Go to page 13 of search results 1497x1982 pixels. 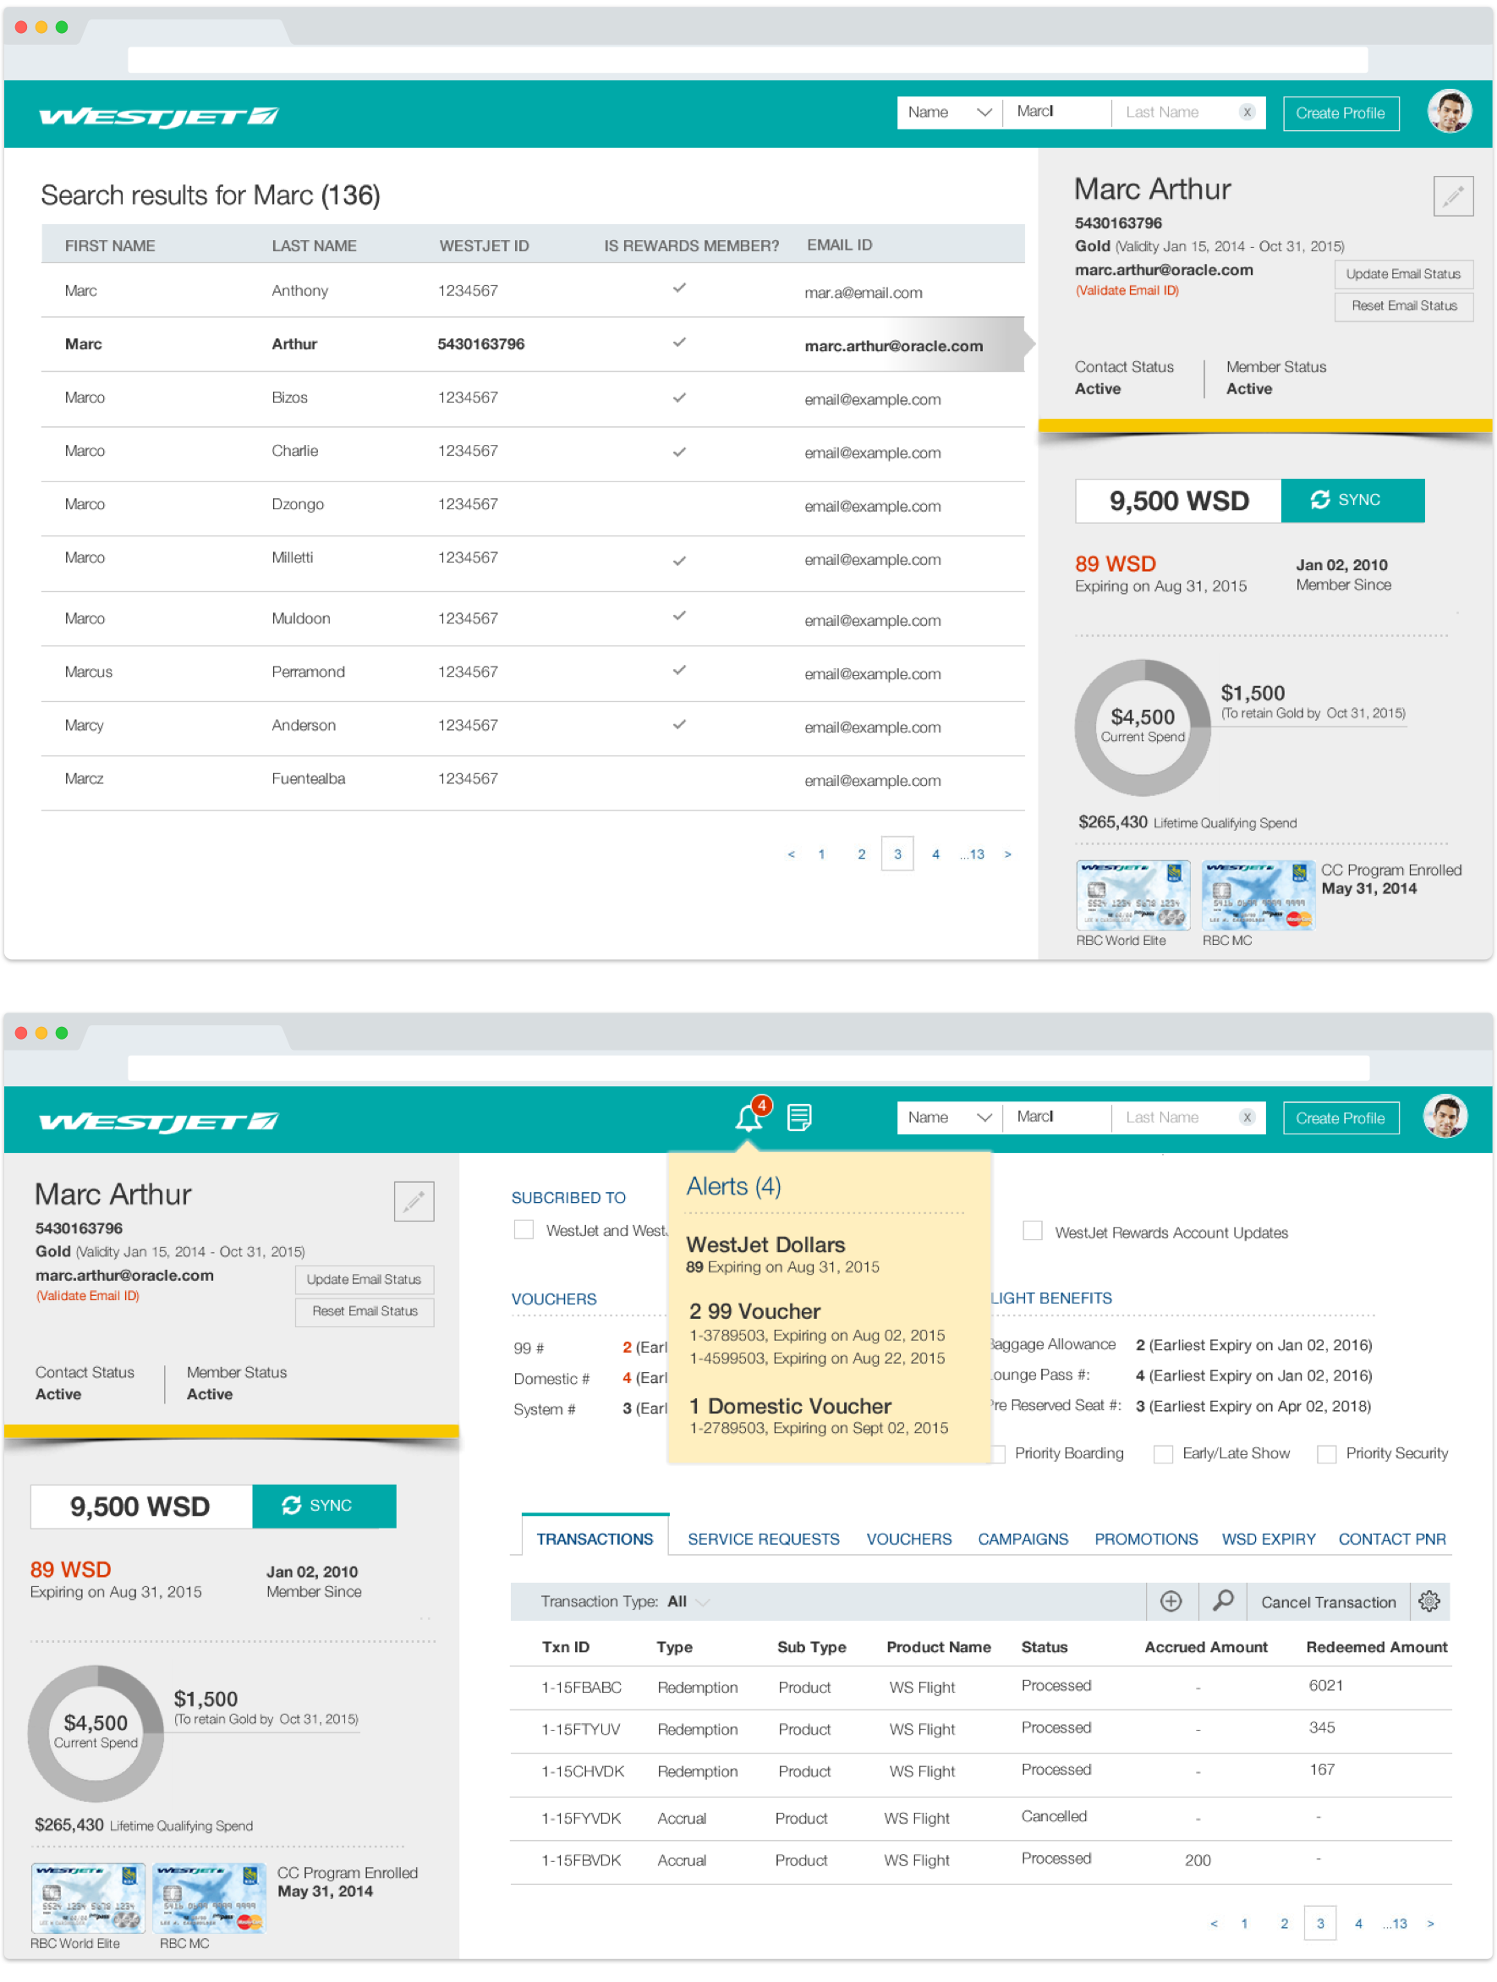coord(972,854)
